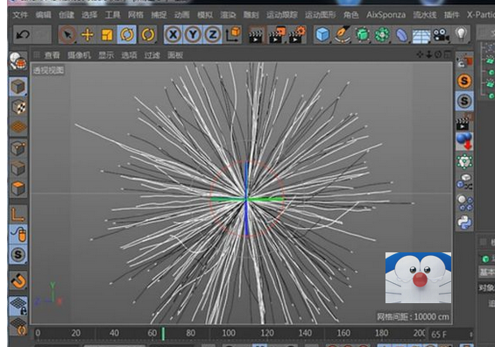Click the Render View clapperboard icon
The image size is (495, 347).
click(256, 35)
